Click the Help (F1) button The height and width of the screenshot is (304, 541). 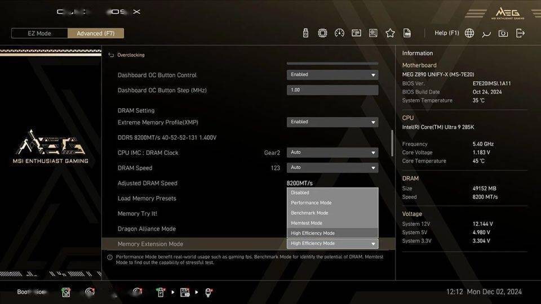coord(446,33)
